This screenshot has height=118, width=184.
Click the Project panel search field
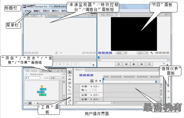pos(32,78)
